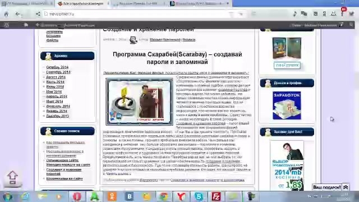The height and width of the screenshot is (202, 359).
Task: Switch to the first browser tab
Action: (27, 3)
